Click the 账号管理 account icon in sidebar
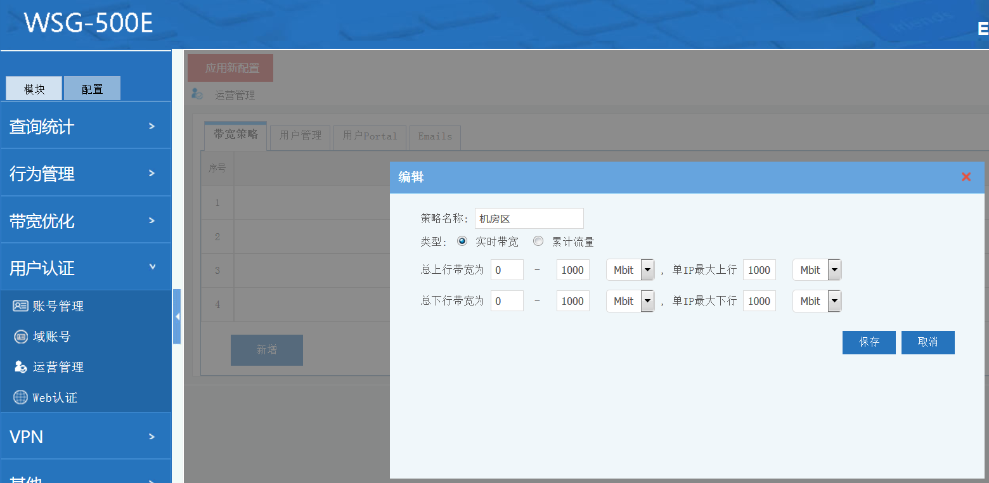This screenshot has height=483, width=989. pos(20,306)
